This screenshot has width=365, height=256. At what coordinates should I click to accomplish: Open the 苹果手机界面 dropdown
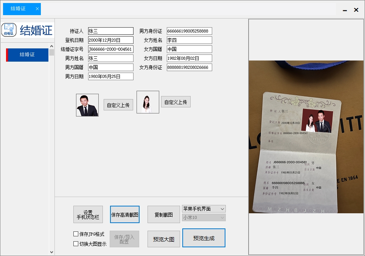(x=203, y=208)
